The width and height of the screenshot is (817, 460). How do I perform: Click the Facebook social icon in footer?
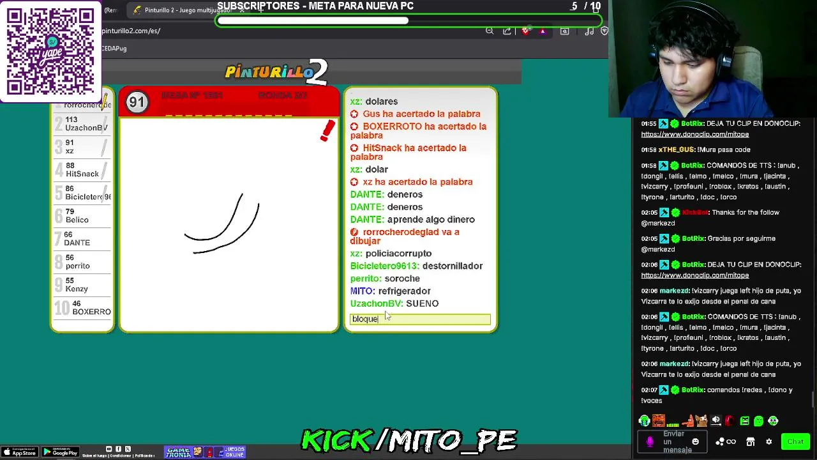coord(118,449)
